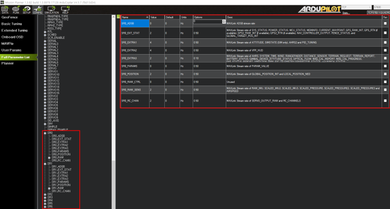Open MAVFtp in the sidebar
Viewport: 390px width, 209px height.
7,44
